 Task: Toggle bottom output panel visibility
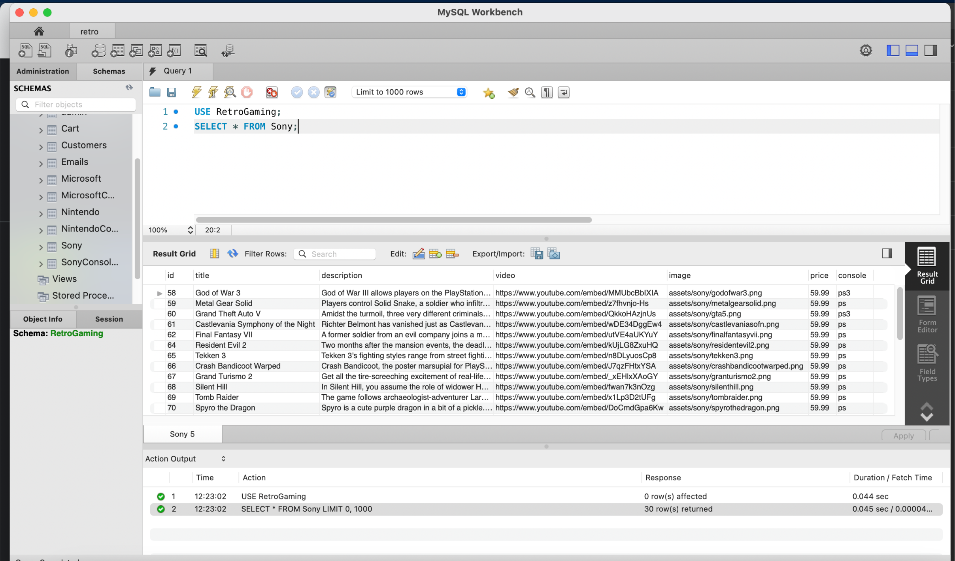pos(912,51)
